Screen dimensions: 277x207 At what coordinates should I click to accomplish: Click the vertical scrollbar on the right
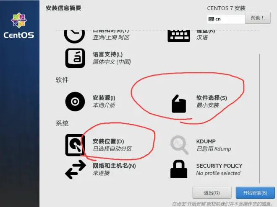(x=260, y=118)
